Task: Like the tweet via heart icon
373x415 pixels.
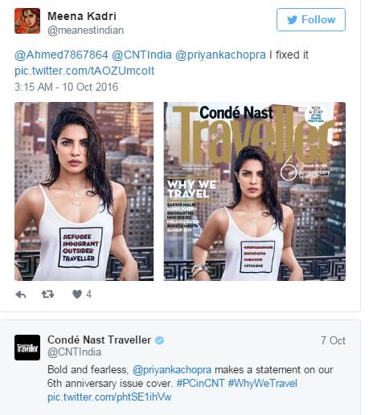Action: (x=77, y=294)
